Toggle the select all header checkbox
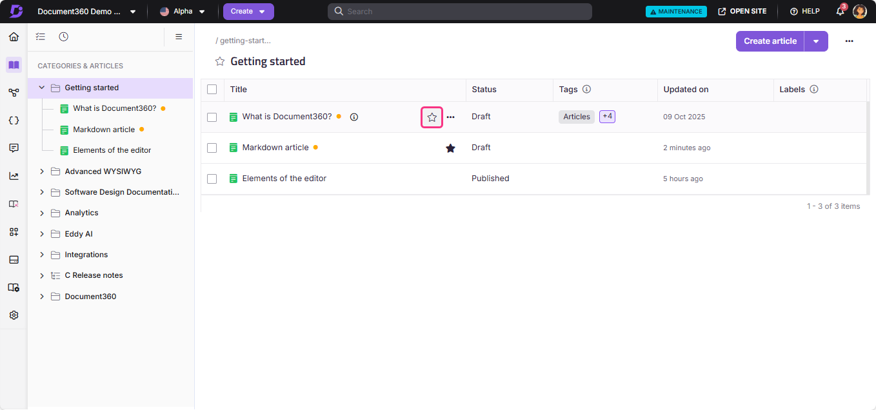The image size is (876, 410). click(x=212, y=90)
